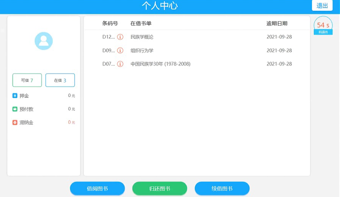Click the info icon beside 民族学概论

point(120,37)
